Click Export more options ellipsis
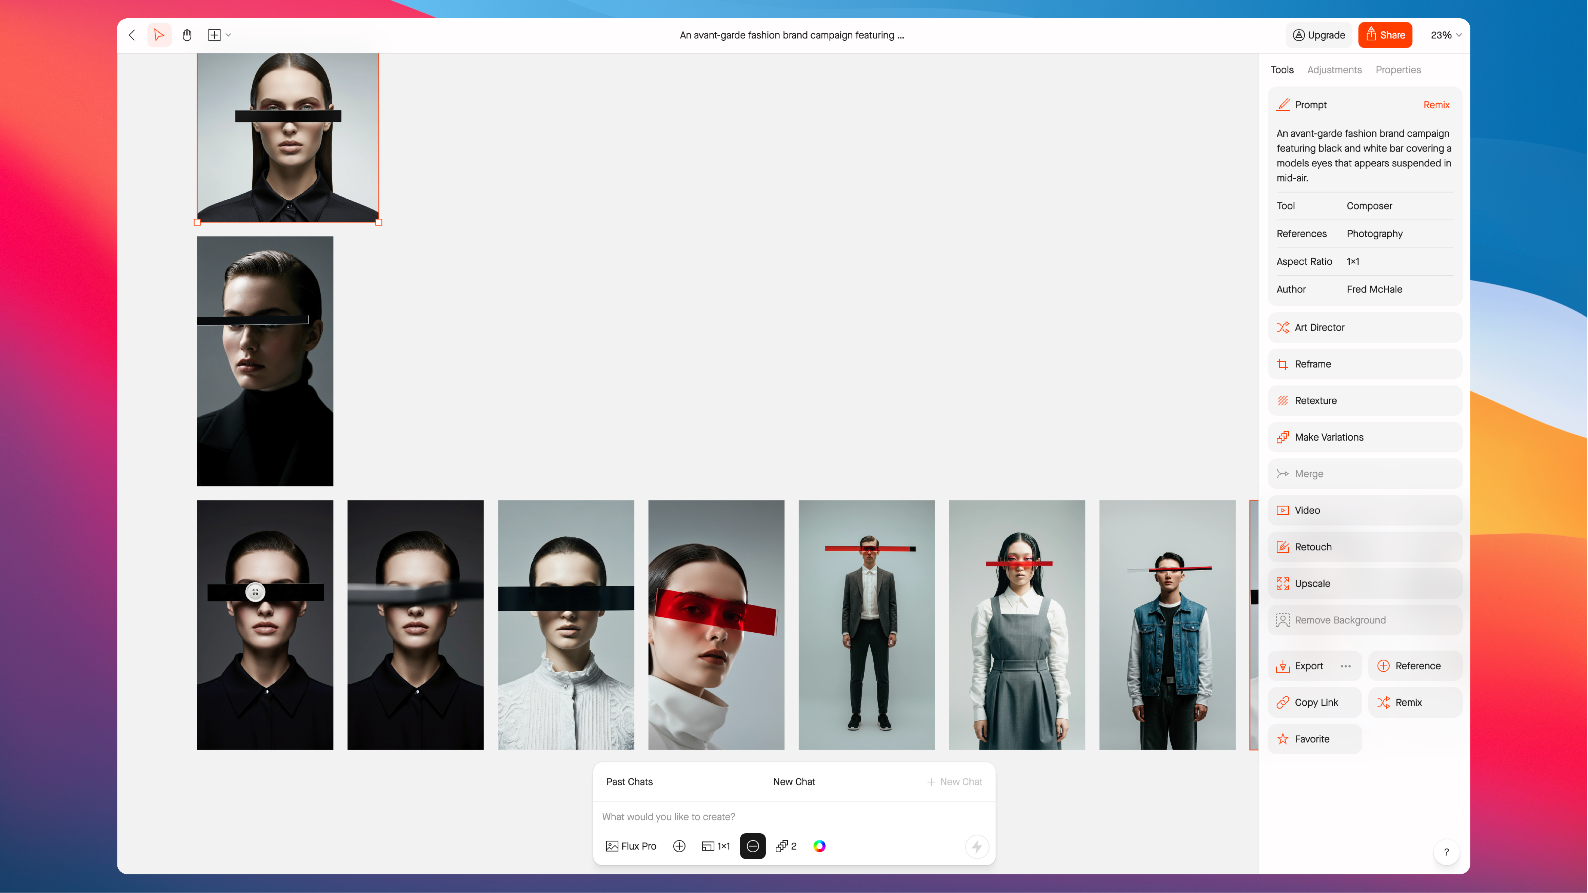Viewport: 1588px width, 893px height. coord(1346,666)
